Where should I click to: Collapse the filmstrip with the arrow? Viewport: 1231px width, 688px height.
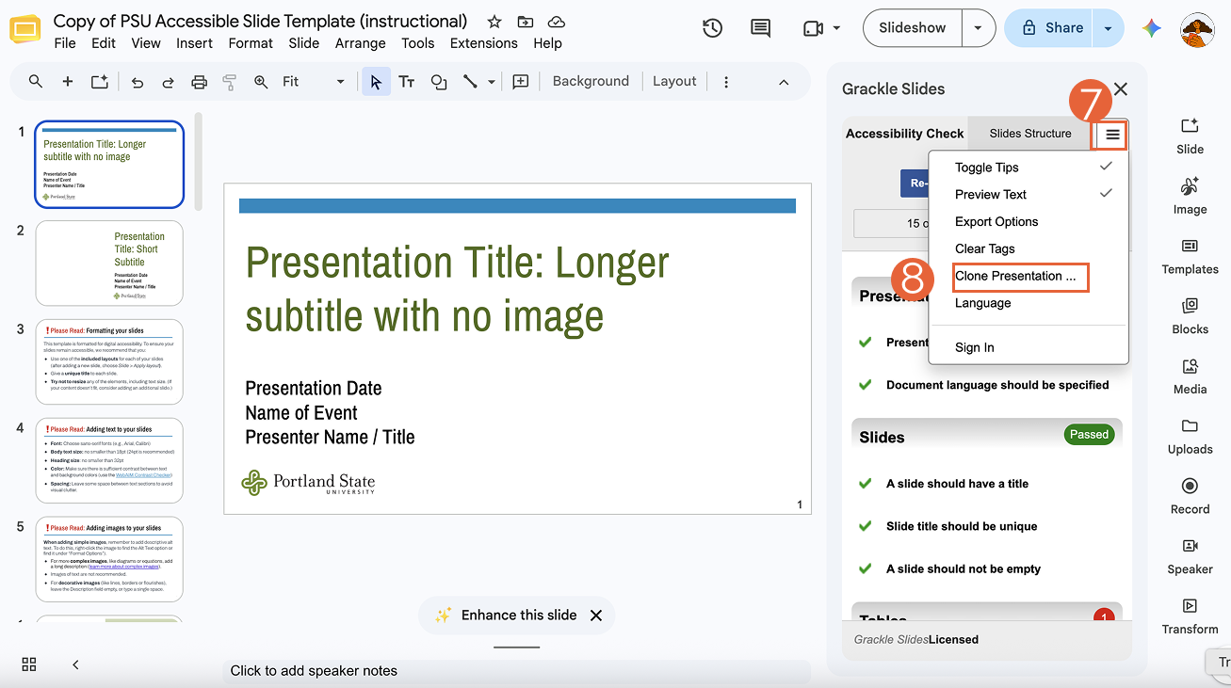[75, 664]
